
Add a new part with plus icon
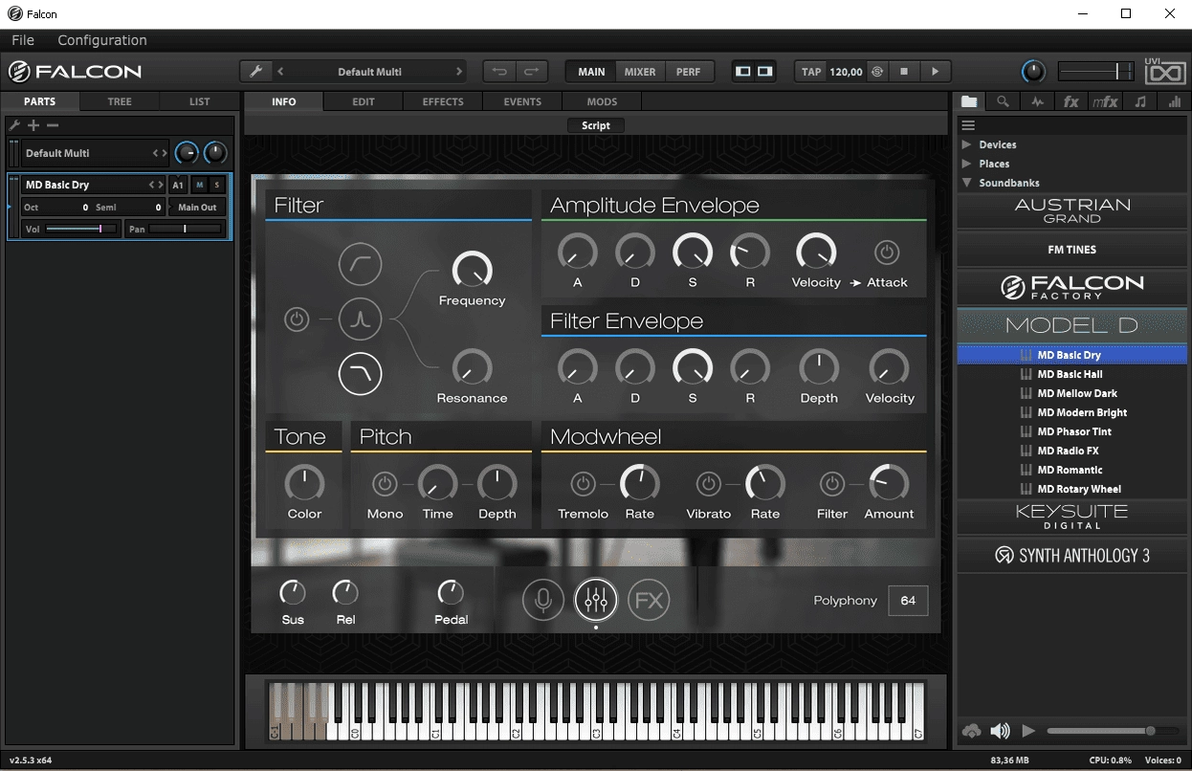[x=33, y=125]
